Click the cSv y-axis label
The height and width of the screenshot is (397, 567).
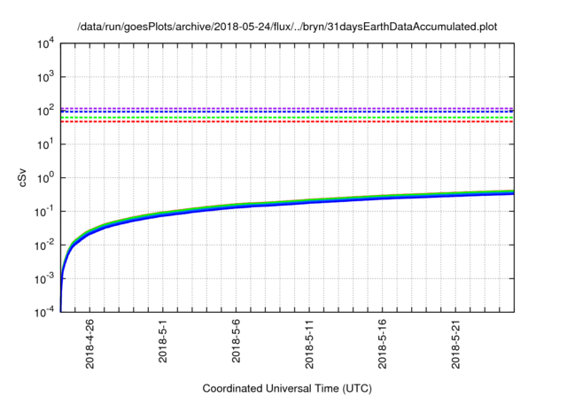(x=24, y=177)
